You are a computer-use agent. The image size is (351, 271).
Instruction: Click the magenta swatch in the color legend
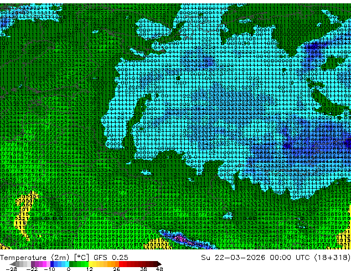[x=44, y=264]
